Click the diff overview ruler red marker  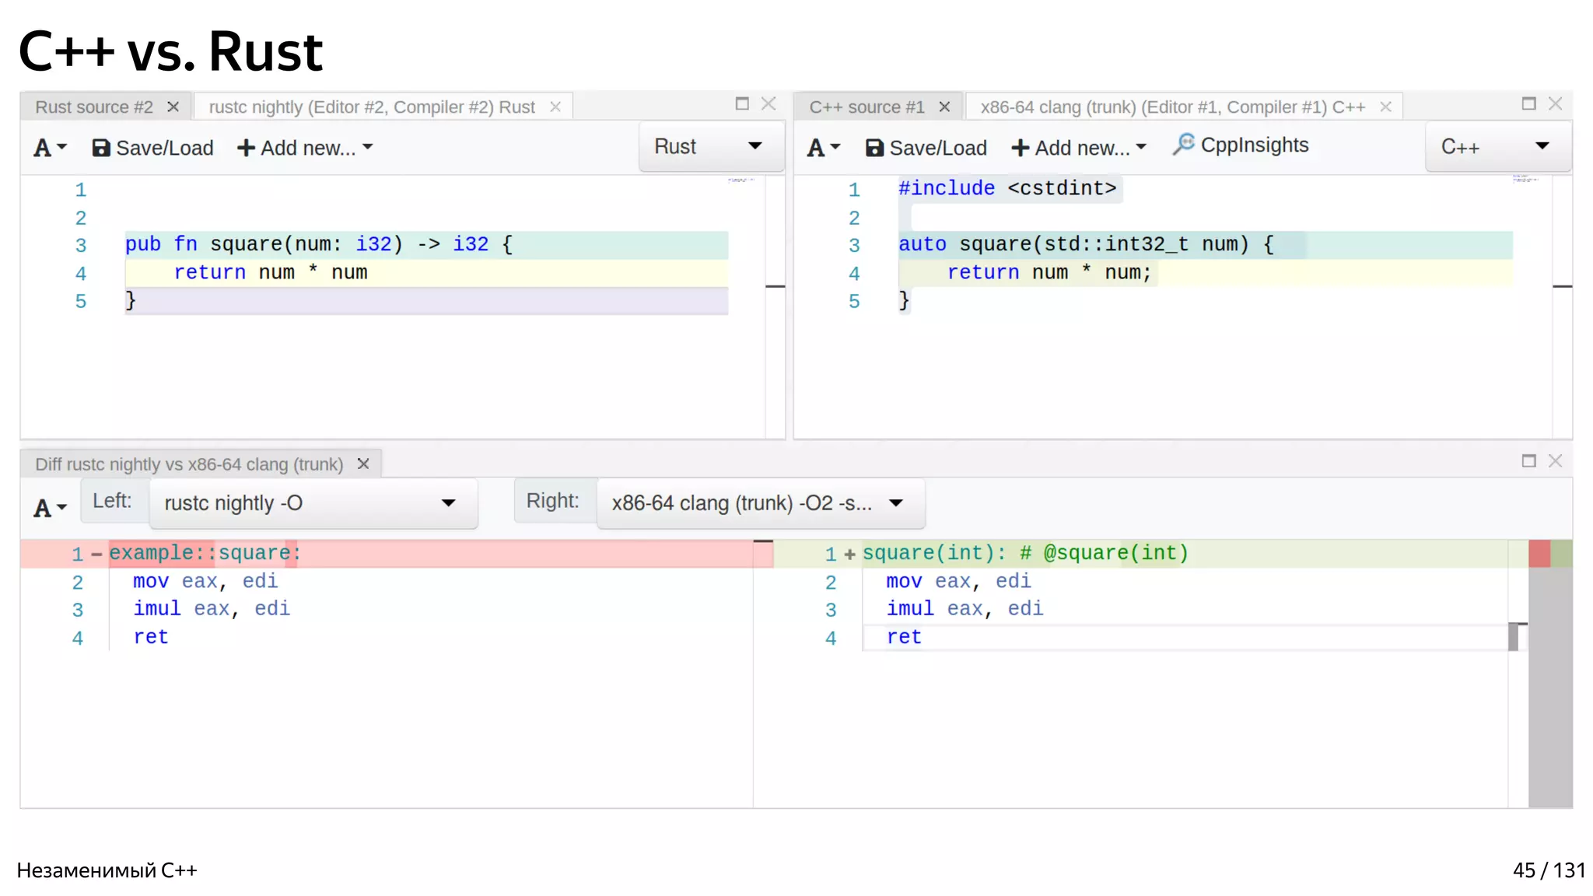(x=1539, y=554)
